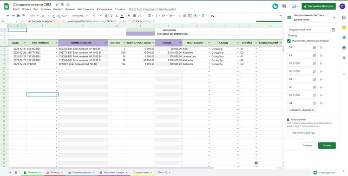Open the Вставка menu

tap(46, 9)
